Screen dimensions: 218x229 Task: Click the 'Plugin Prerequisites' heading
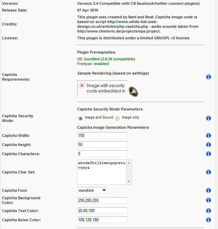[96, 52]
